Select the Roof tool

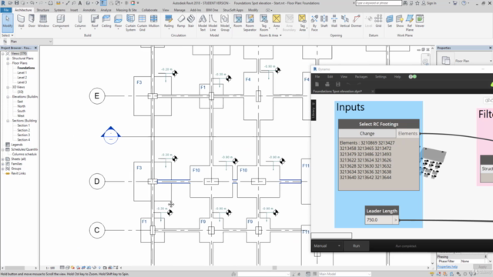point(95,21)
